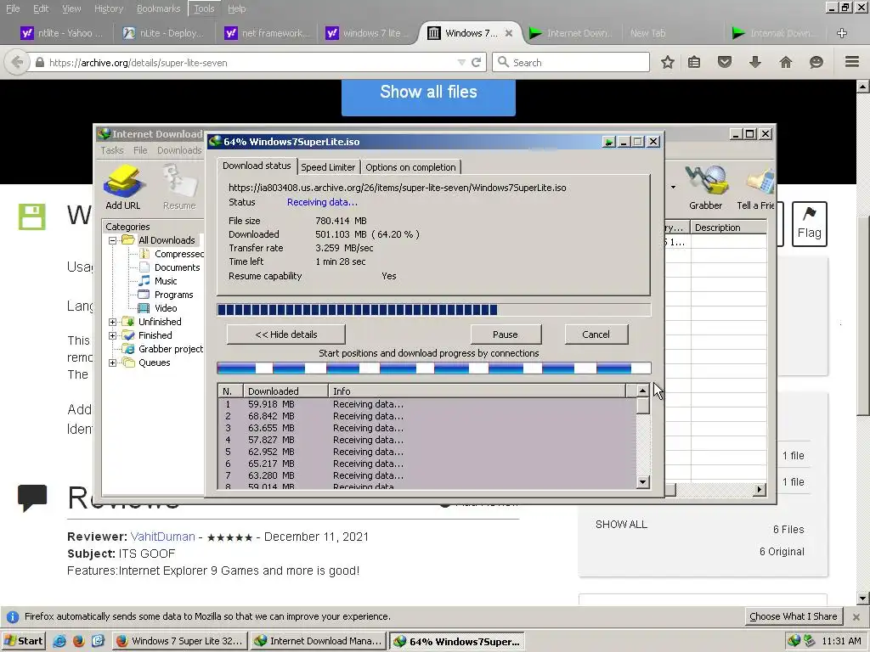Open the Windows Start button
The width and height of the screenshot is (870, 652).
point(23,641)
